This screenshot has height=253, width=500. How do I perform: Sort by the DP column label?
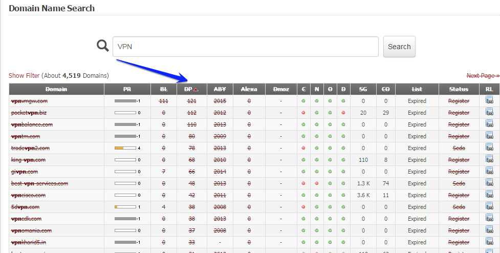[188, 89]
